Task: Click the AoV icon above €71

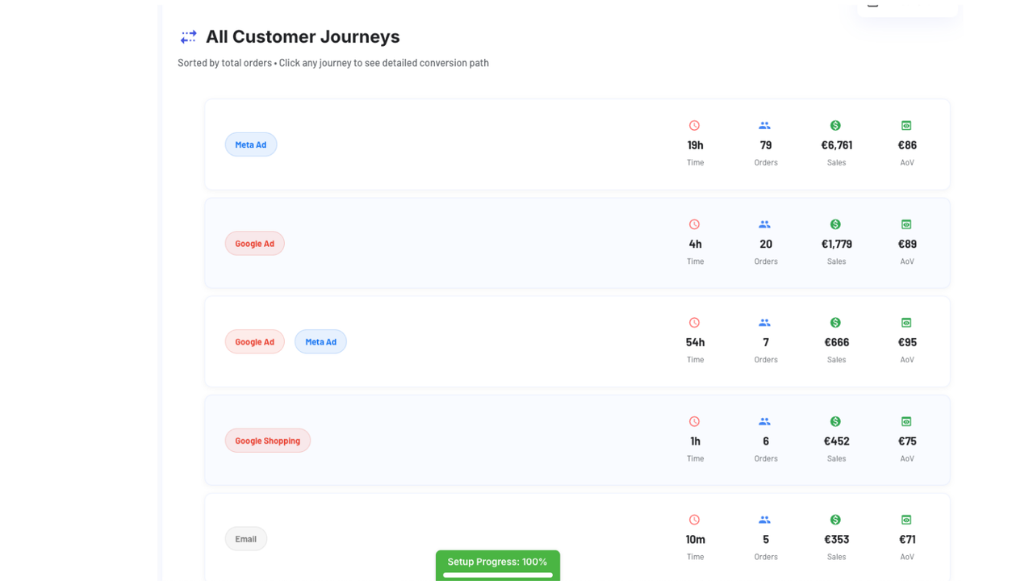Action: (906, 520)
